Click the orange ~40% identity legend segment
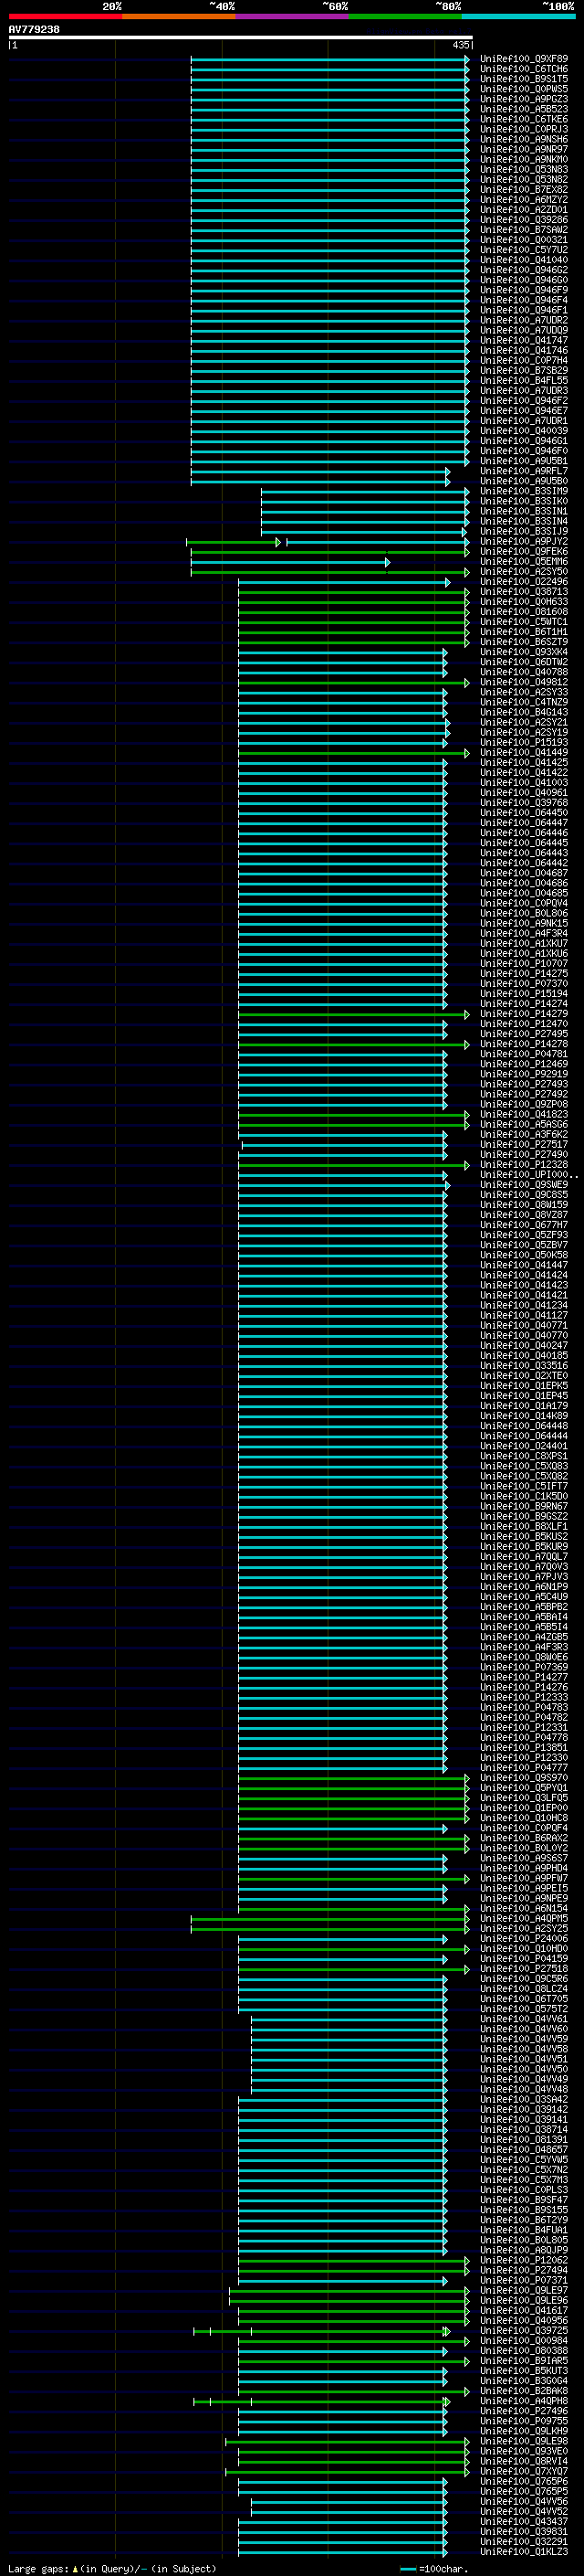Screen dimensions: 584x2576 (179, 16)
